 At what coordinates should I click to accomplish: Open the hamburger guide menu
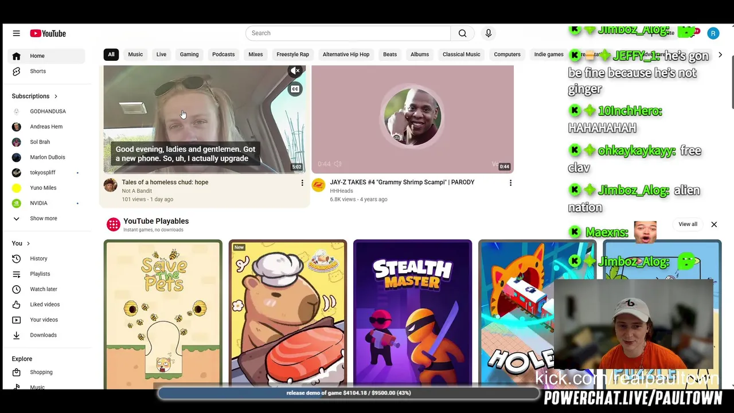[16, 33]
